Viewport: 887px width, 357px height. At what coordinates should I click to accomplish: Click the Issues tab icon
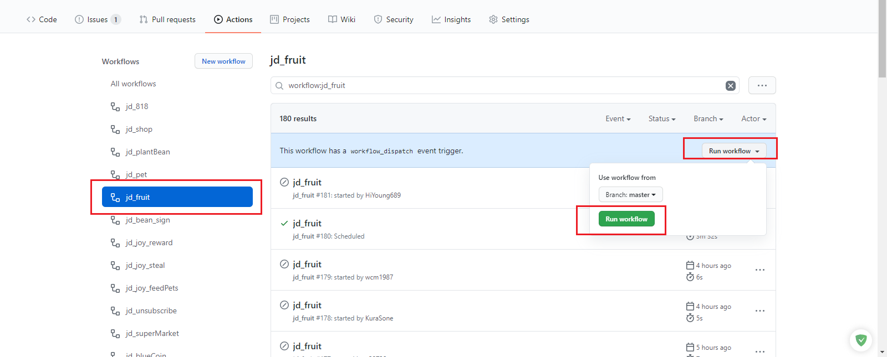(79, 19)
